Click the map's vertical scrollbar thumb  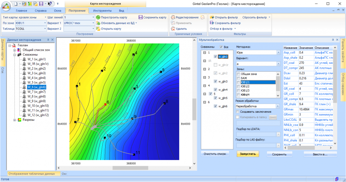[x=194, y=109]
